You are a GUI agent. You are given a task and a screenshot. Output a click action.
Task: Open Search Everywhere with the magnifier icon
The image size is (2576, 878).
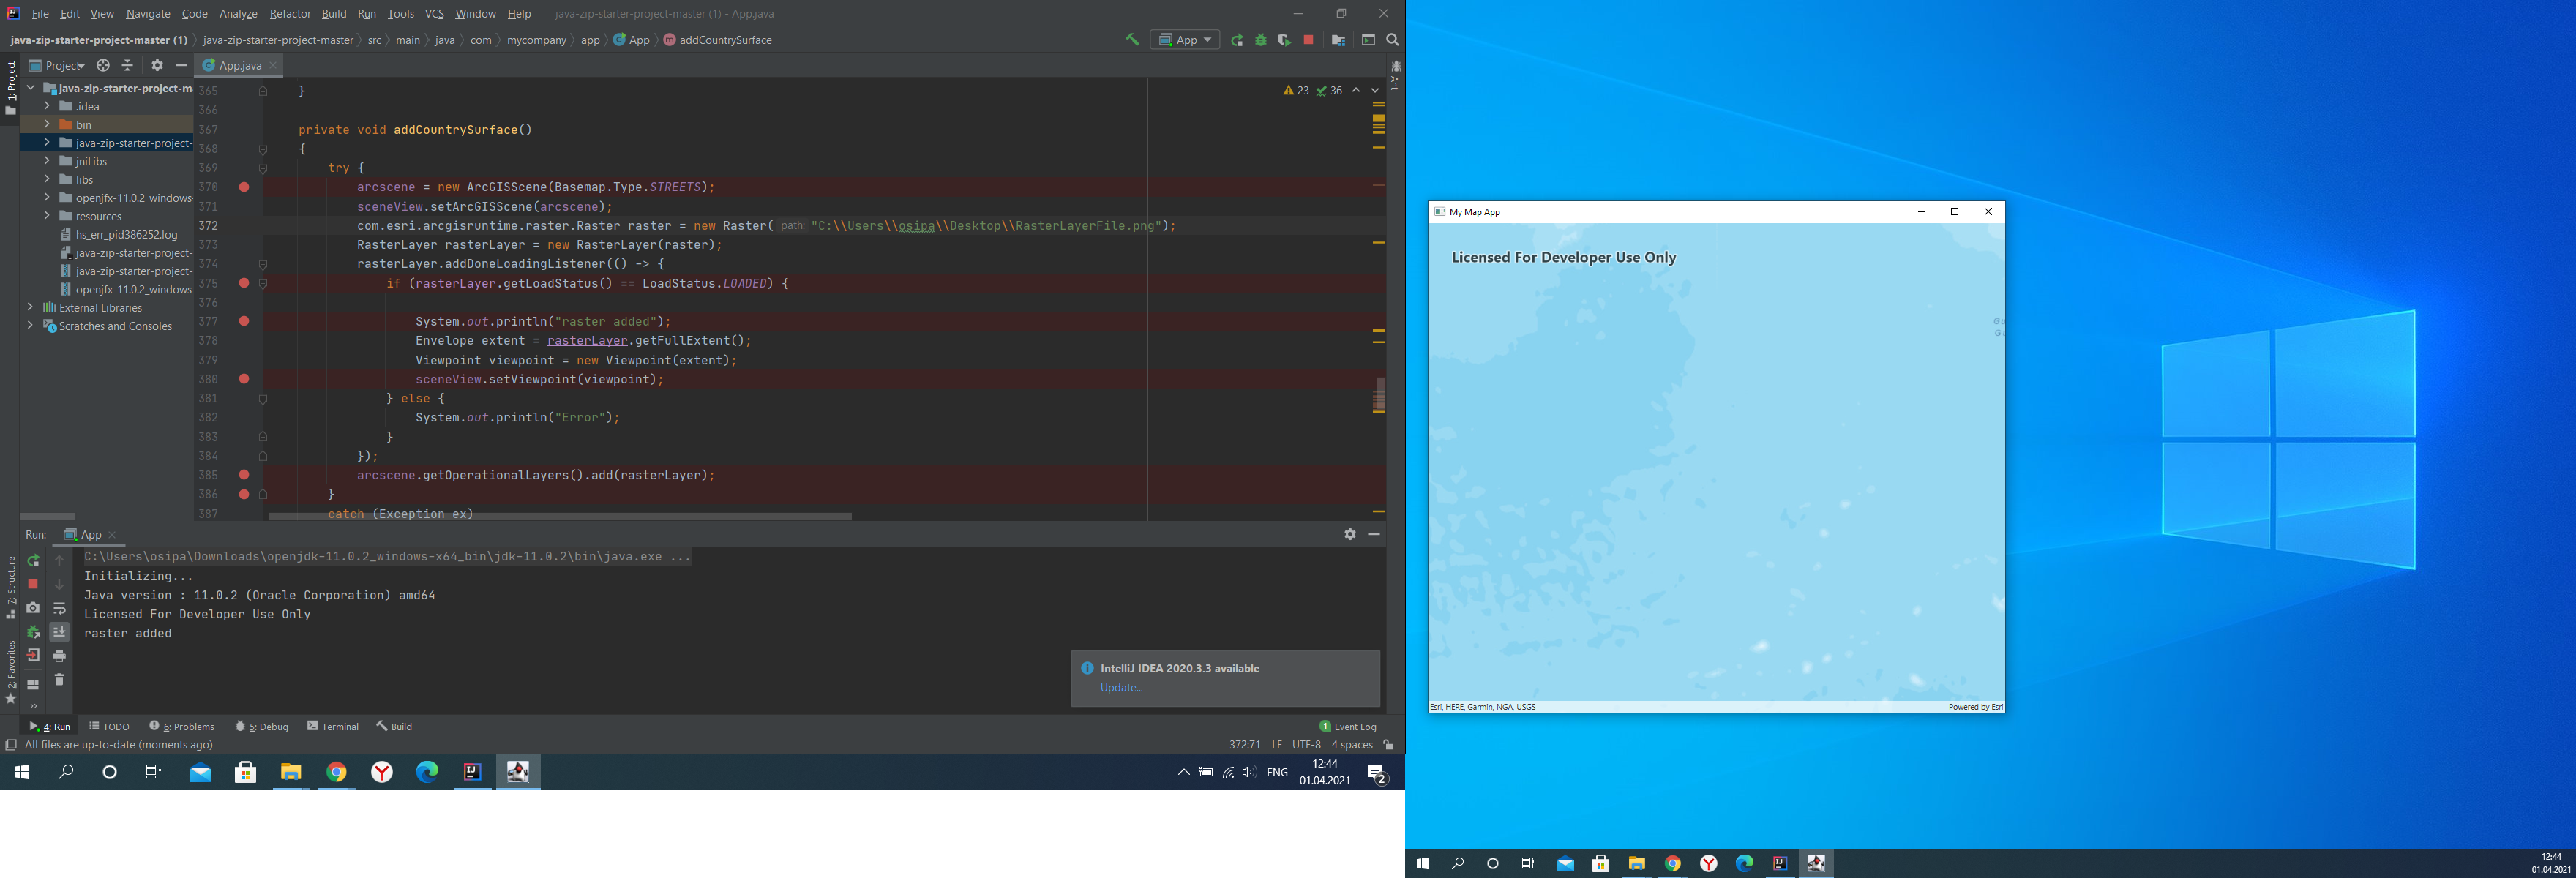[x=1392, y=40]
